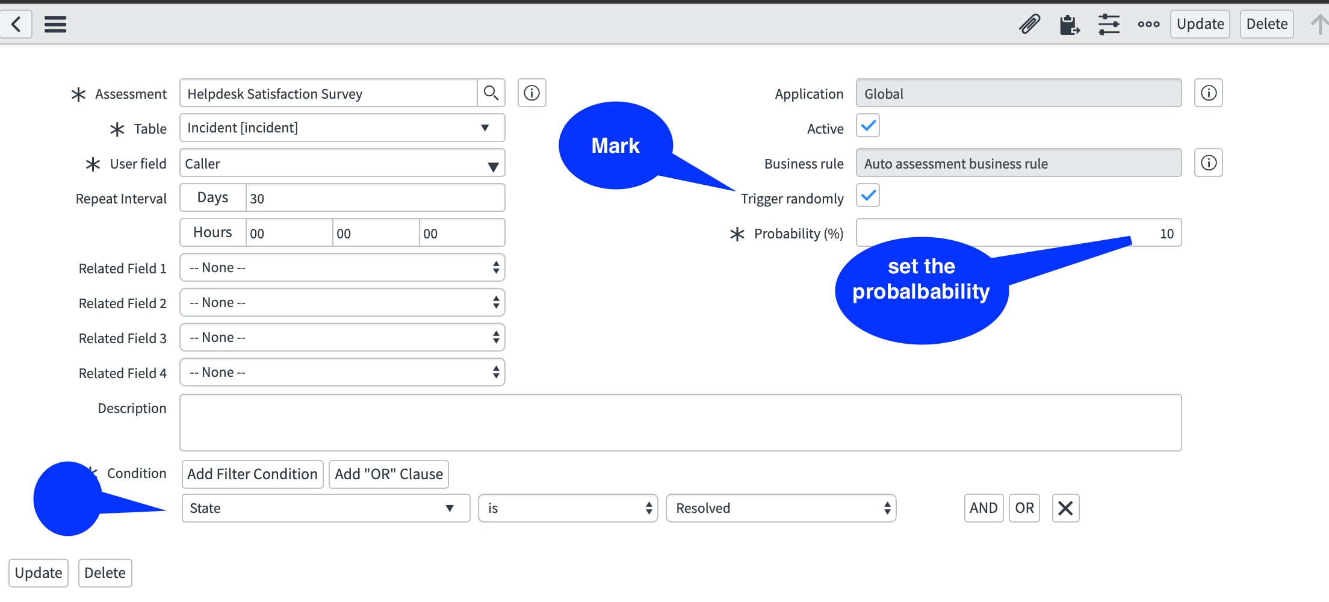1329x602 pixels.
Task: Open the Assessment reference lookup magnifier
Action: click(x=491, y=93)
